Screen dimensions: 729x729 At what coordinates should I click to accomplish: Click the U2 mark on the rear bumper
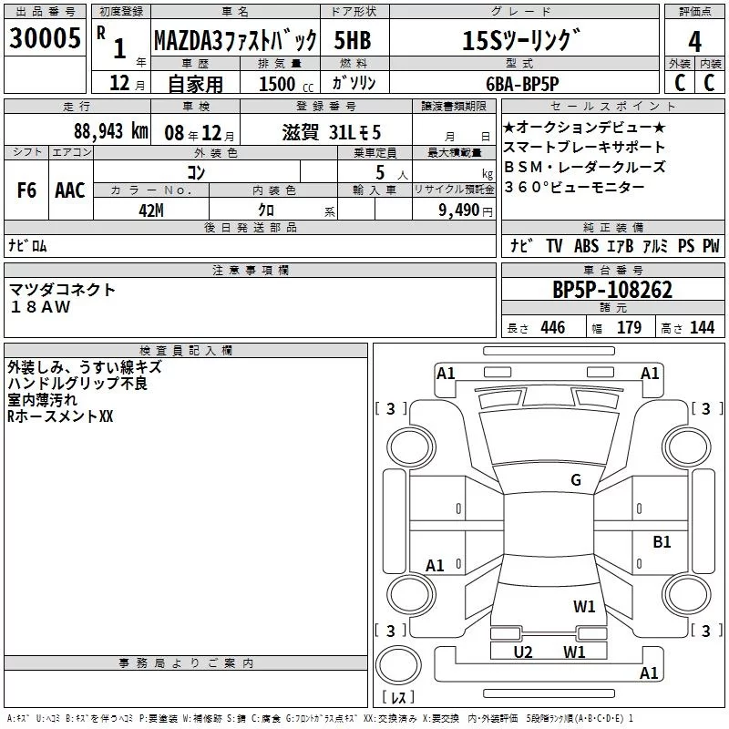coord(522,652)
